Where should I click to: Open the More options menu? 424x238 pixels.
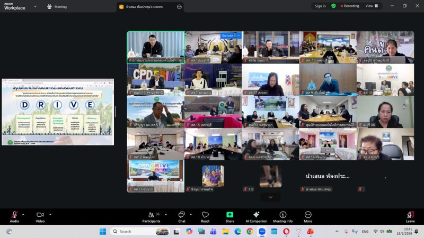(308, 217)
